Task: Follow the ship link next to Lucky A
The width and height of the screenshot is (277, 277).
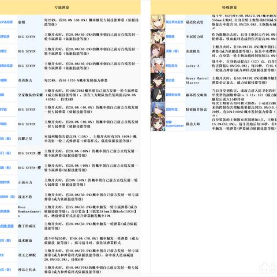Action: pos(171,66)
